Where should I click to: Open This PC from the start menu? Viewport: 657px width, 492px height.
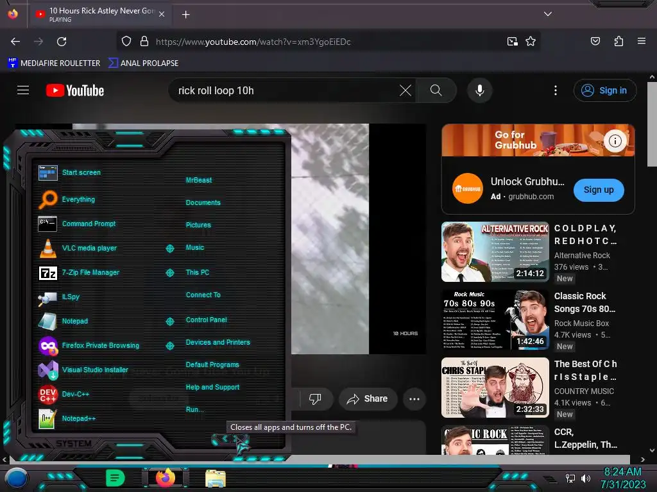click(x=198, y=272)
